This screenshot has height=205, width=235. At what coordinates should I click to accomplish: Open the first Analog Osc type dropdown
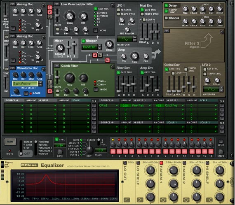click(13, 4)
